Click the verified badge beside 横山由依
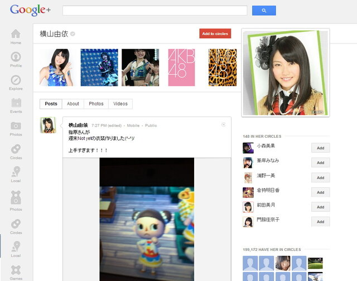 point(73,34)
